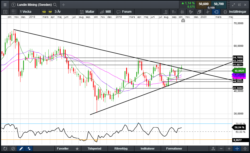Viewport: 250px width, 153px height.
Task: Click the 1,14 % change indicator
Action: [x=188, y=3]
